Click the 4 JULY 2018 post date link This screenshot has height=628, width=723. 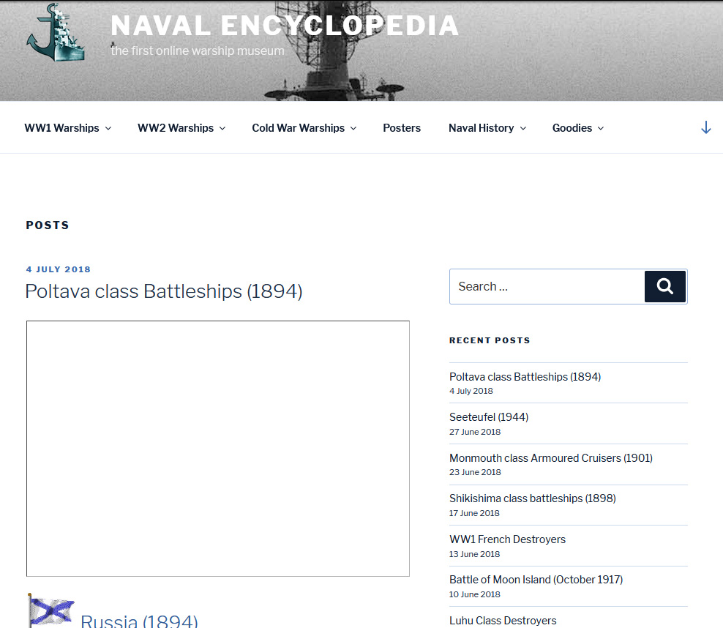click(x=59, y=269)
